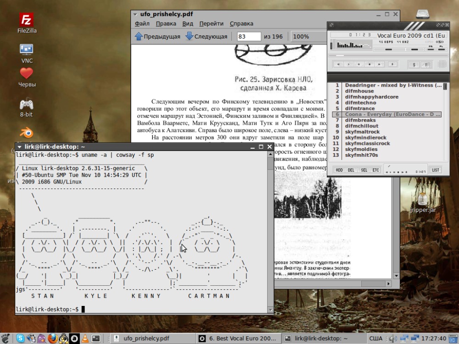Viewport: 459px width, 344px height.
Task: Open the 100% zoom combo box
Action: pos(309,37)
